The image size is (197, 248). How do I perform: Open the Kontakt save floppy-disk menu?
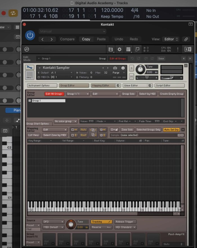[x=111, y=49]
